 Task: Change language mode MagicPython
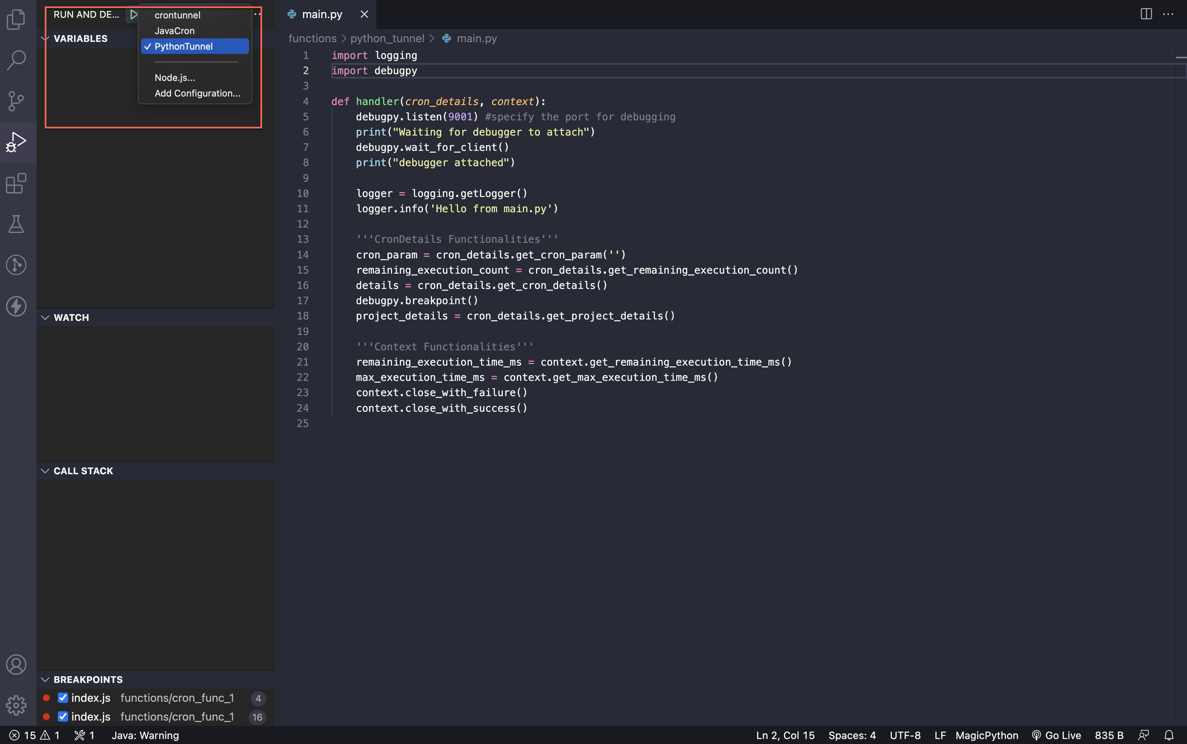986,735
